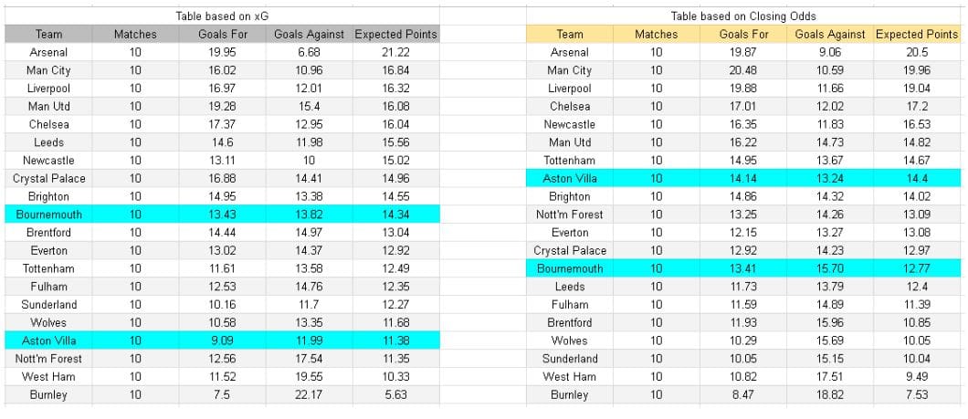Click the gray Matches header cell
968x419 pixels.
pos(135,34)
